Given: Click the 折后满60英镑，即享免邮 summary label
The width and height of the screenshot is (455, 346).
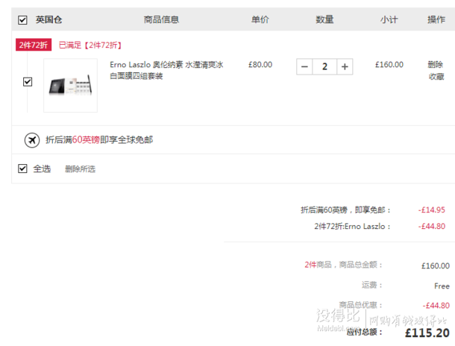Looking at the screenshot, I should point(345,210).
